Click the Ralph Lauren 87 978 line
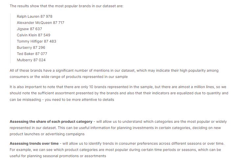This screenshot has height=166, width=231. click(x=34, y=16)
